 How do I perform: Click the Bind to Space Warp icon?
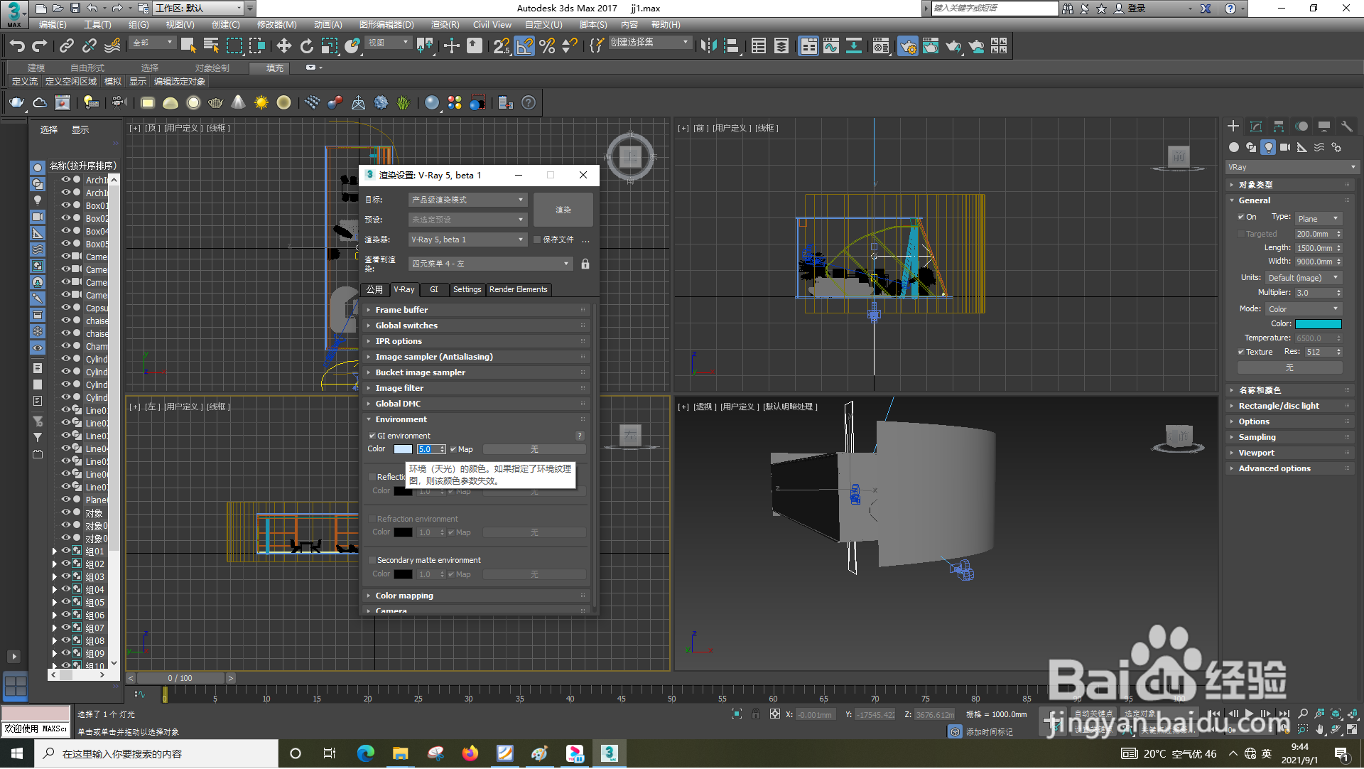(112, 46)
